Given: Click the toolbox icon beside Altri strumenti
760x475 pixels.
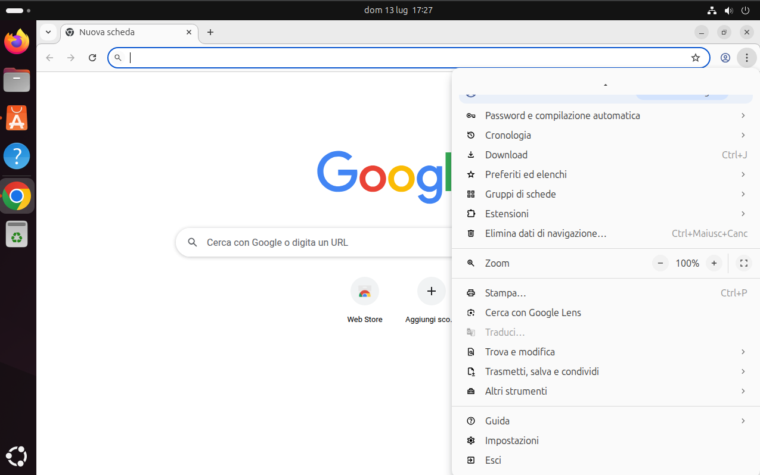Looking at the screenshot, I should (471, 391).
